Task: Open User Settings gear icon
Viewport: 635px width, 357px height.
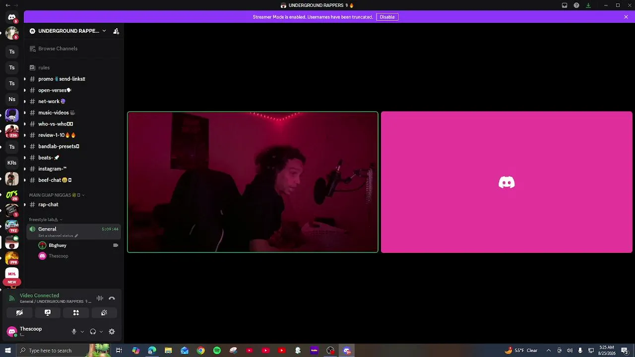Action: tap(112, 332)
